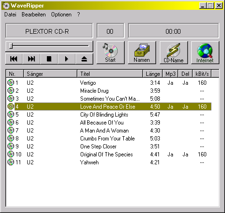Skip to next track button
The height and width of the screenshot is (213, 225).
[31, 59]
